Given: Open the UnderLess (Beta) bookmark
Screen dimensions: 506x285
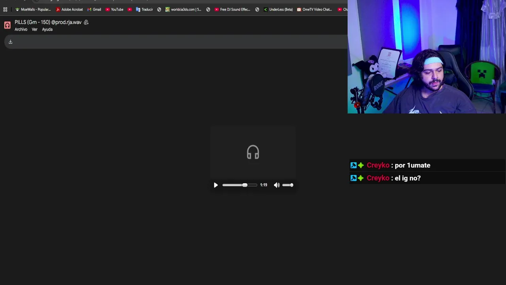Looking at the screenshot, I should tap(278, 9).
